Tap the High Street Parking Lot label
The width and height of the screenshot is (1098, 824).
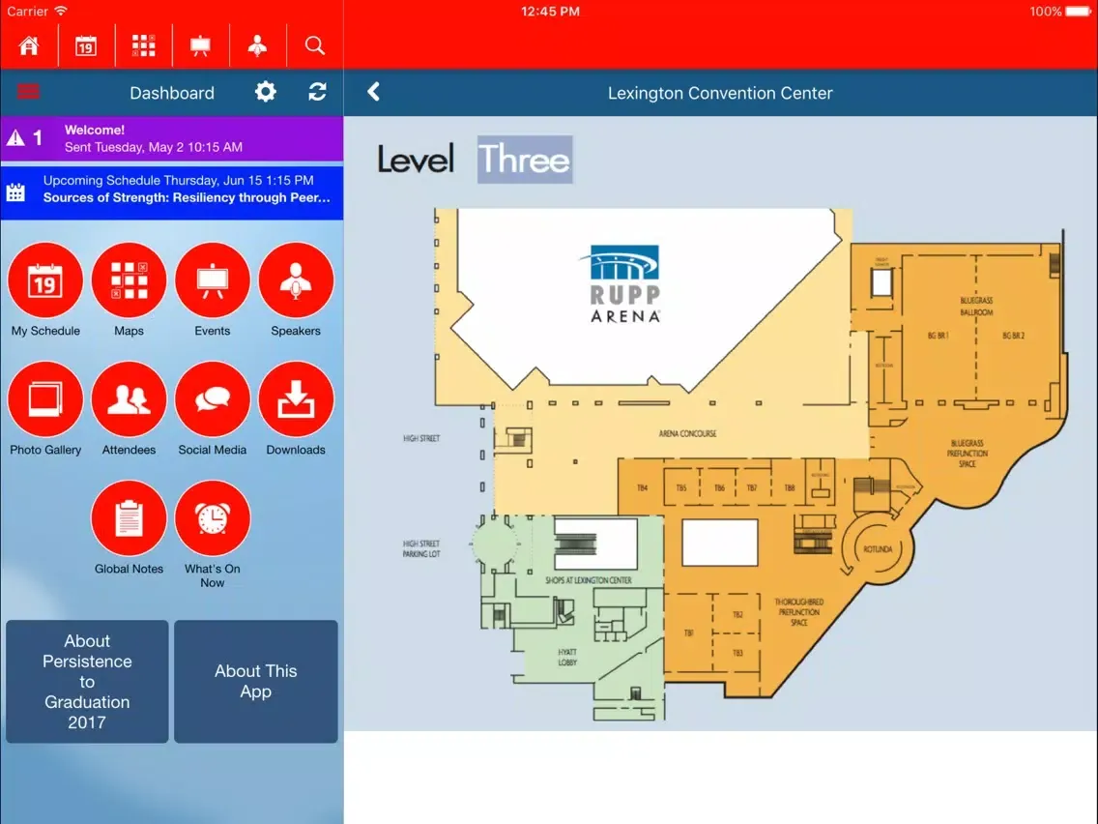[x=420, y=548]
